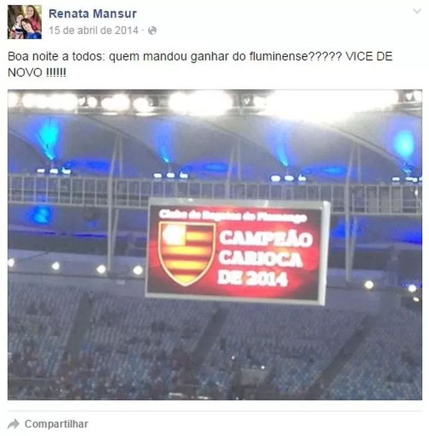Select the post text 'Boa noite a todos'

pyautogui.click(x=55, y=57)
